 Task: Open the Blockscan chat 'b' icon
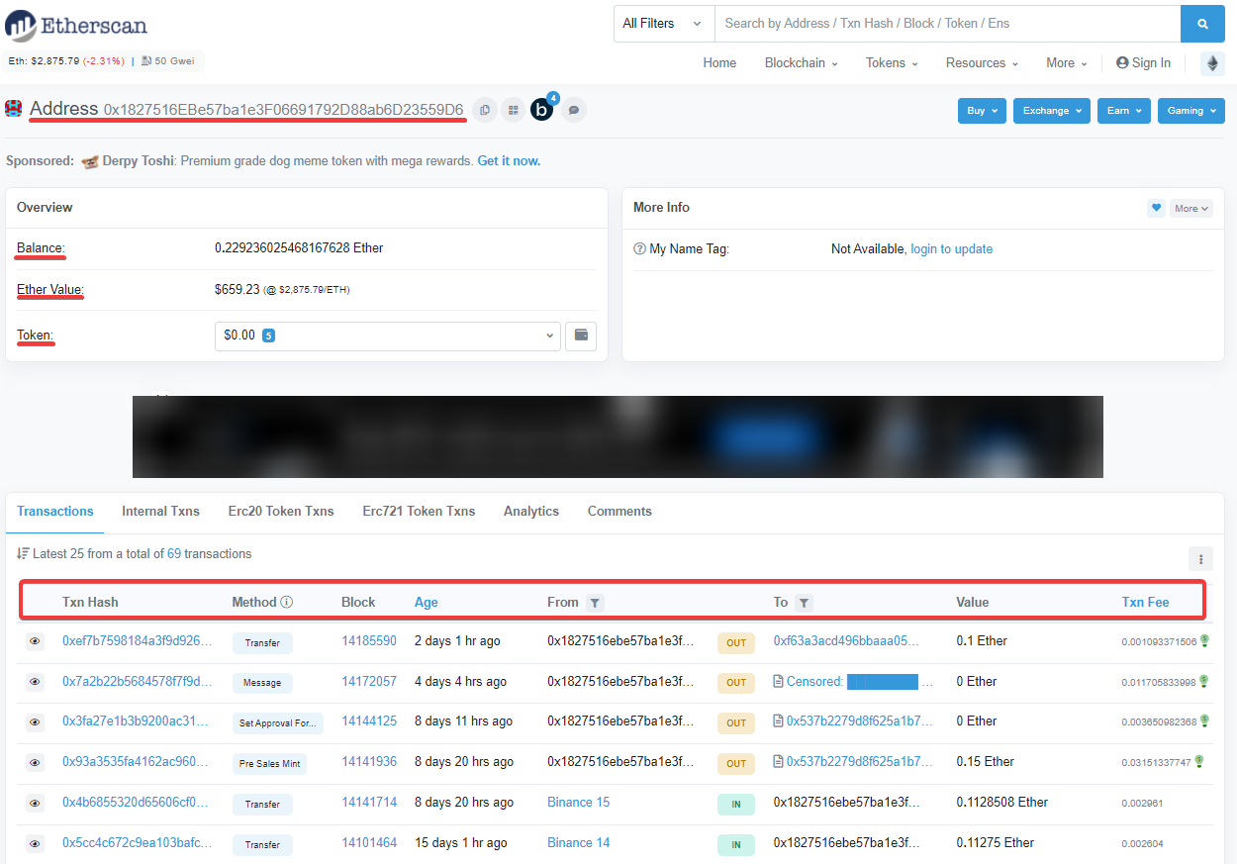[542, 110]
